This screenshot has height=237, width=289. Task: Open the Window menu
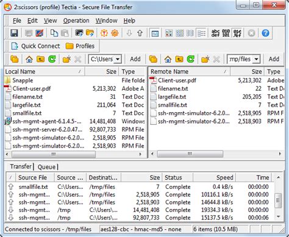point(107,21)
